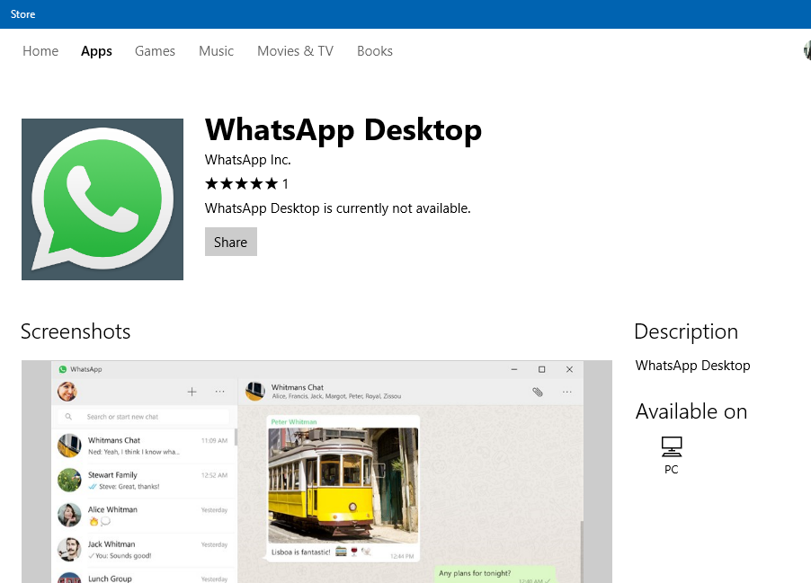Click the WhatsApp Desktop app logo
The image size is (811, 583).
click(102, 199)
